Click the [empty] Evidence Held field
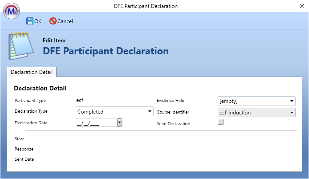Viewport: 309px width, 179px height. point(252,101)
